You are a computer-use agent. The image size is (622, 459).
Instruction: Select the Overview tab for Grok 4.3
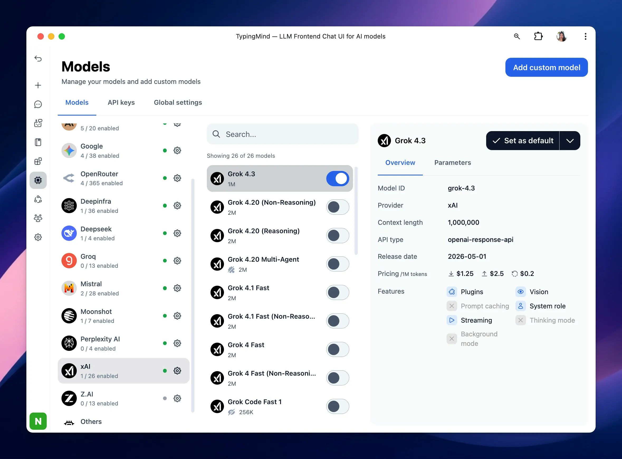[x=400, y=162]
